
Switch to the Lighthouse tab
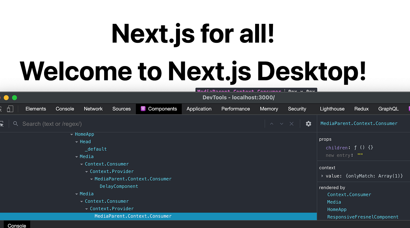point(332,109)
